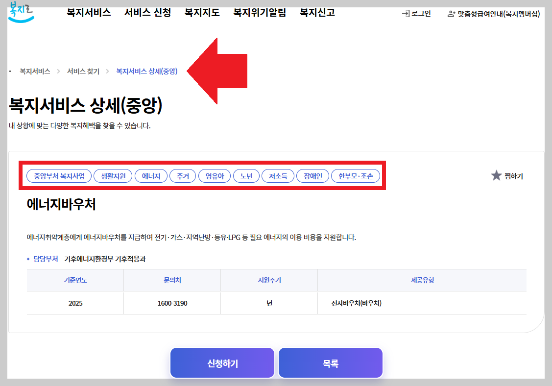Viewport: 552px width, 386px height.
Task: Open the 복지지도 menu
Action: (202, 13)
